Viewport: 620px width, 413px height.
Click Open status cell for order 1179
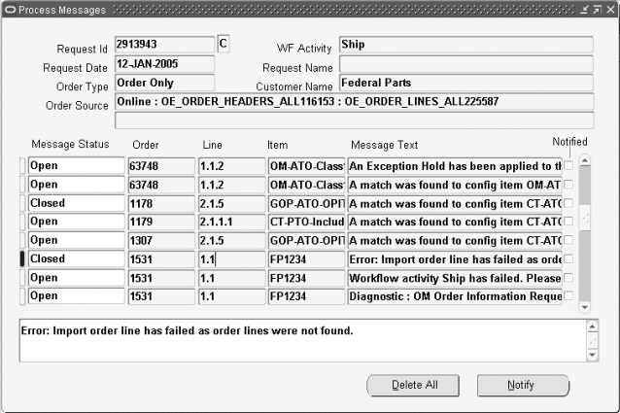point(77,222)
